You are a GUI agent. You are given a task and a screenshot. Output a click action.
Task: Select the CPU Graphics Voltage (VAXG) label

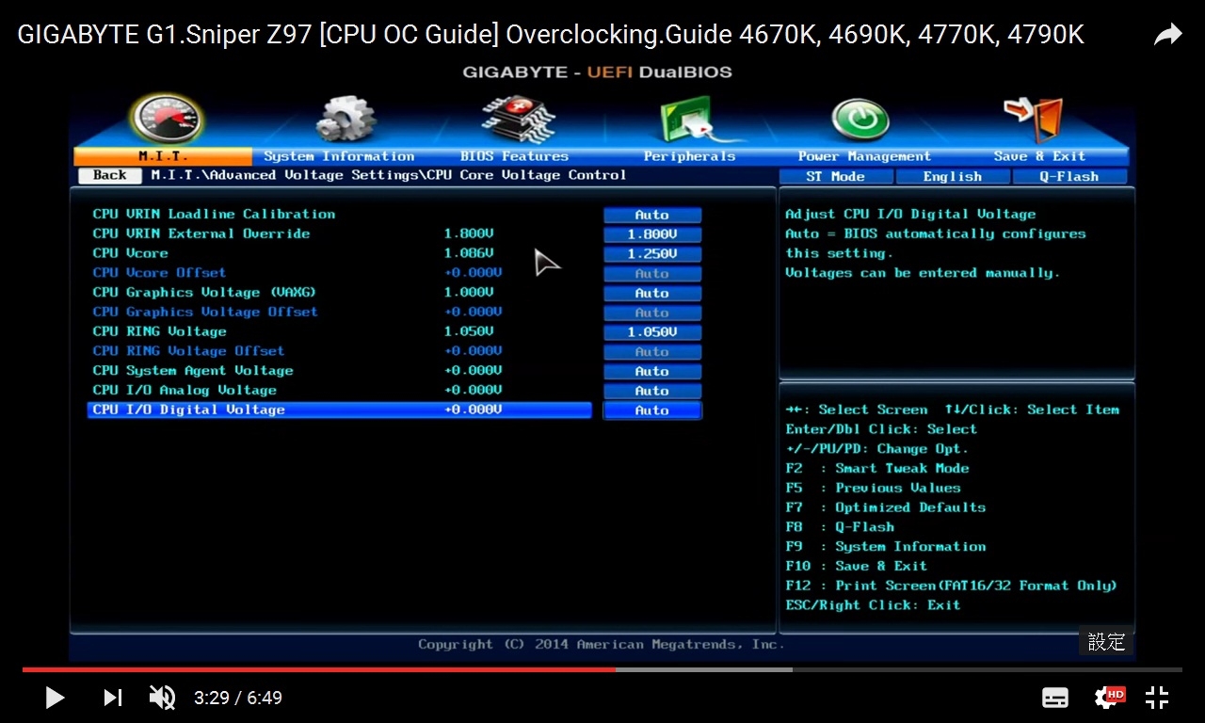tap(204, 292)
